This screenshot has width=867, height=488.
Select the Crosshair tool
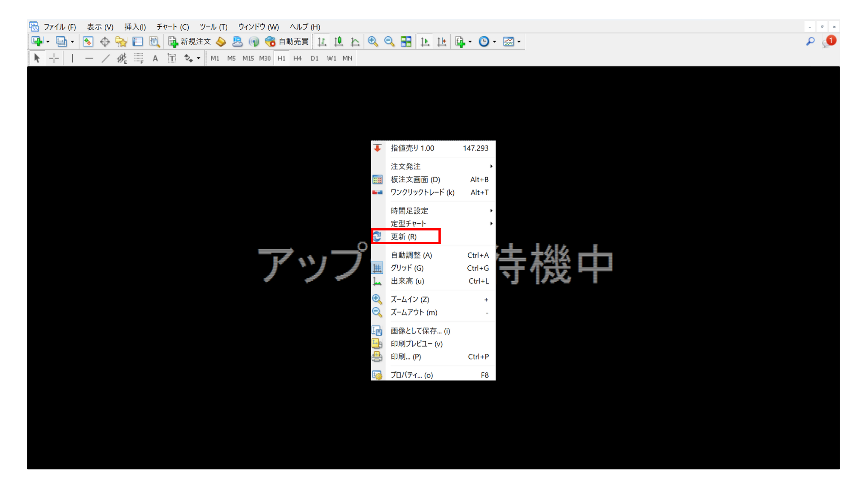(x=54, y=58)
